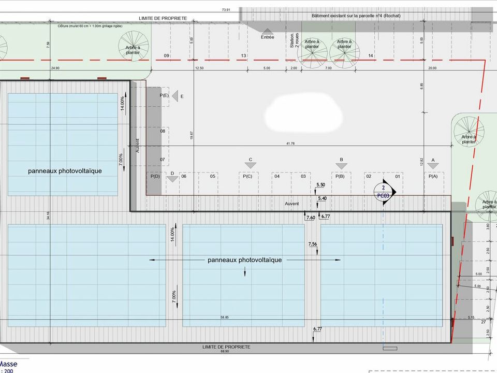Viewport: 497px width, 373px height.
Task: Click the tree symbol next to parking 09
Action: pyautogui.click(x=134, y=46)
